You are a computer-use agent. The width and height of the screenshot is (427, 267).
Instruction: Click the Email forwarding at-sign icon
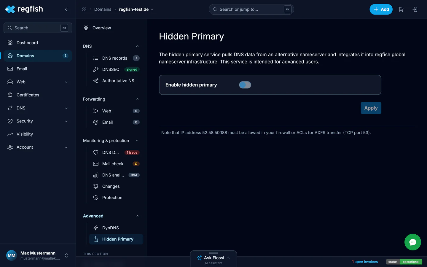(96, 122)
